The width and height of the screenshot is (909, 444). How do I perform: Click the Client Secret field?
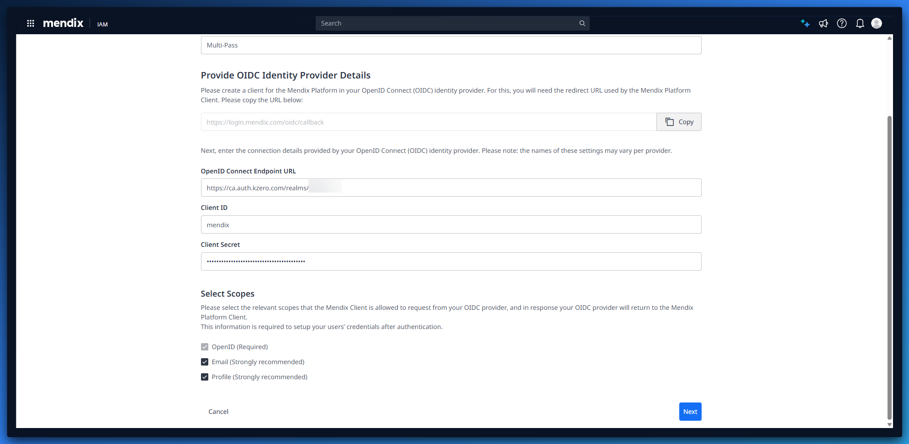pyautogui.click(x=451, y=261)
